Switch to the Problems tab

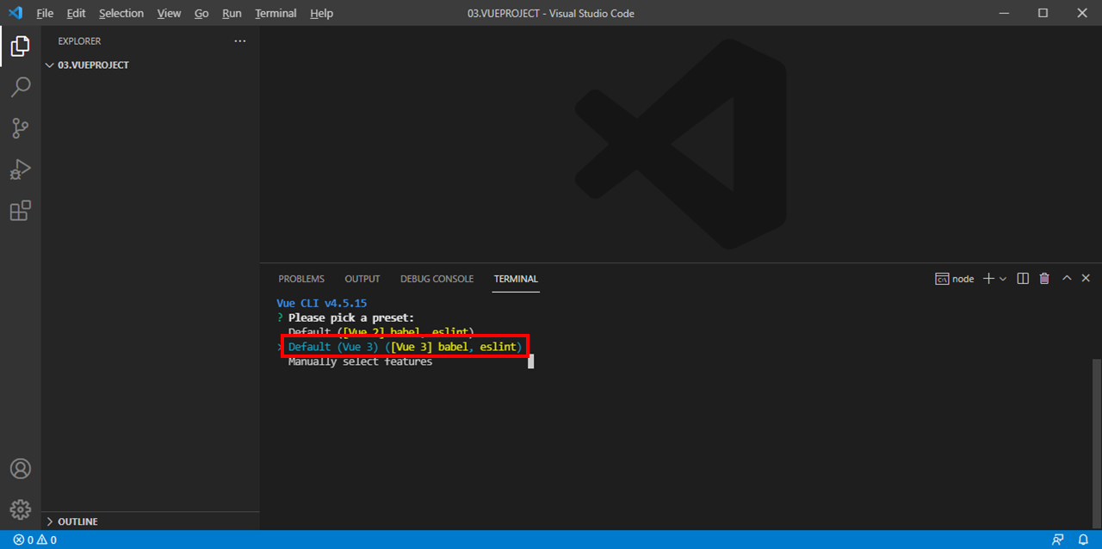(301, 279)
